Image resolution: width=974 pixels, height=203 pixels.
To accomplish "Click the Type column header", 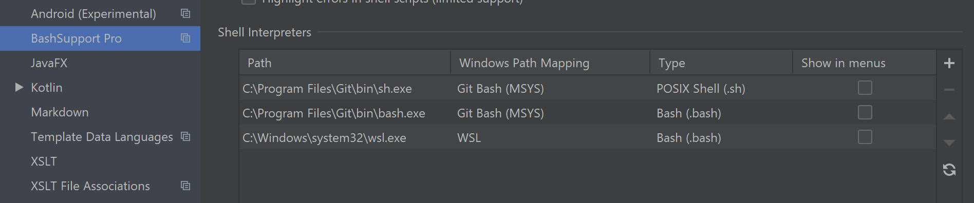I will (721, 63).
